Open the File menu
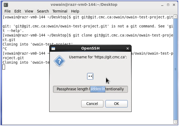 coord(8,11)
